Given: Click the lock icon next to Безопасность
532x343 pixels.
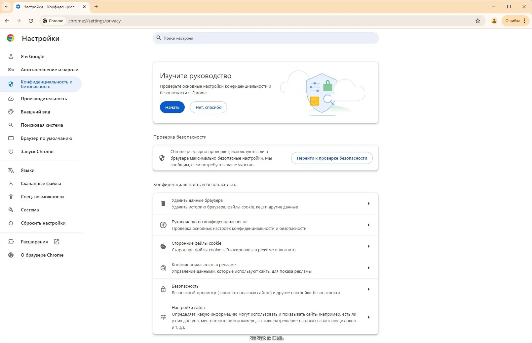Looking at the screenshot, I should pyautogui.click(x=163, y=289).
